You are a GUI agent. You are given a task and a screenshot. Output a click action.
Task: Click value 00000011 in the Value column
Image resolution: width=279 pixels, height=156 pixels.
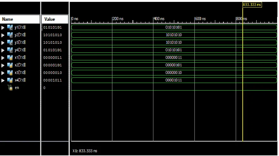(x=52, y=58)
